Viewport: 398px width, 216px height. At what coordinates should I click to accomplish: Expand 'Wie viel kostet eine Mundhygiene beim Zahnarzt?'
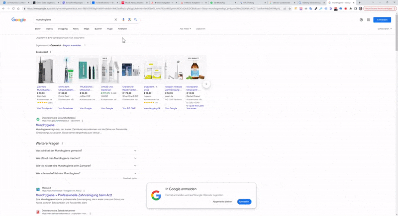tap(86, 166)
